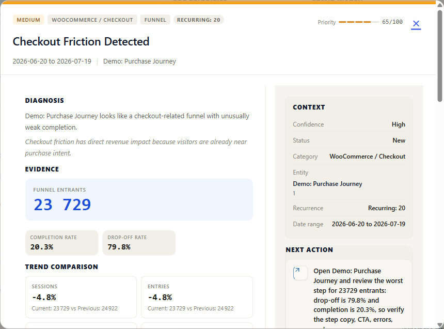Click the Drop-off Rate 79.8% card
Screen dimensions: 444x329
[x=139, y=243]
